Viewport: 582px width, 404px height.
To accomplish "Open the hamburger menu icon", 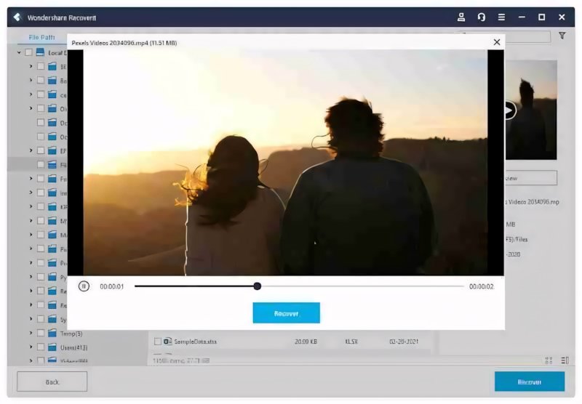I will pyautogui.click(x=501, y=17).
